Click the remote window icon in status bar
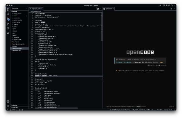The image size is (182, 118). (x=8, y=110)
